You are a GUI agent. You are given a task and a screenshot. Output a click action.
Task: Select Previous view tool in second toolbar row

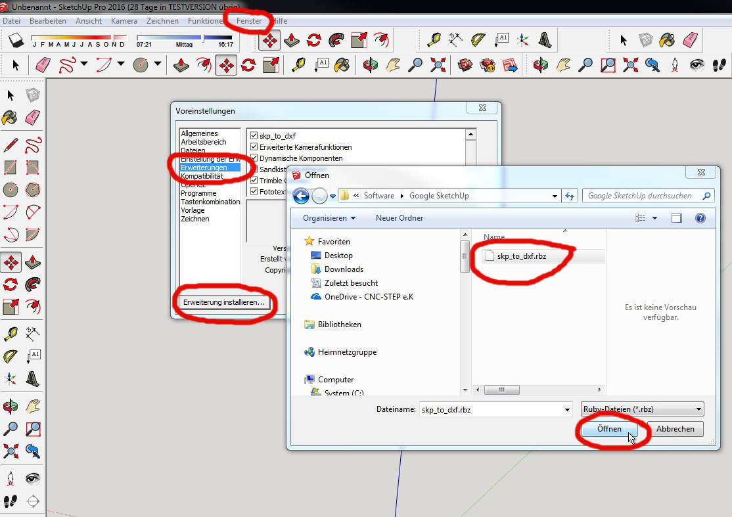(652, 65)
